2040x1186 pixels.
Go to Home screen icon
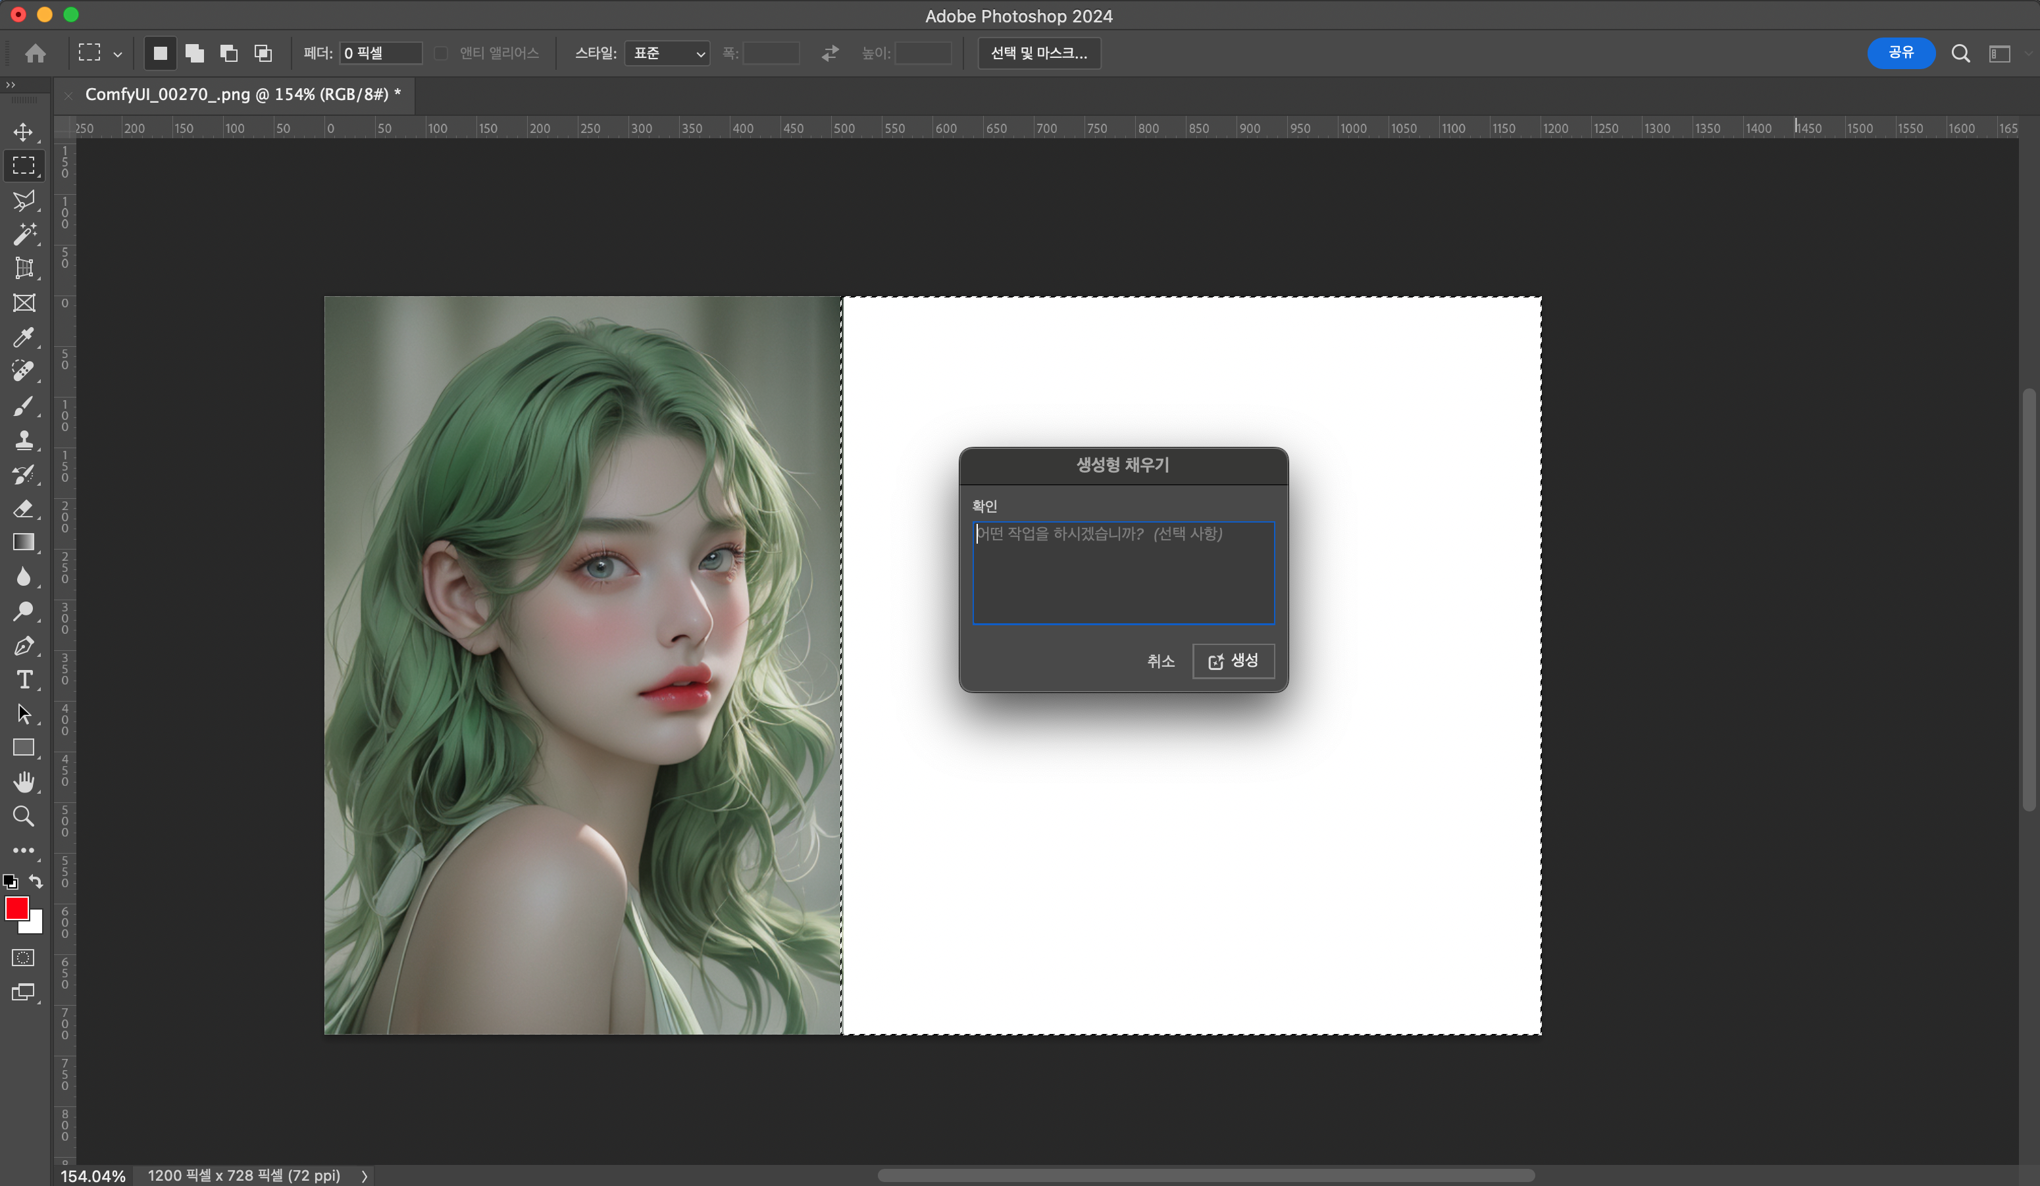click(35, 53)
